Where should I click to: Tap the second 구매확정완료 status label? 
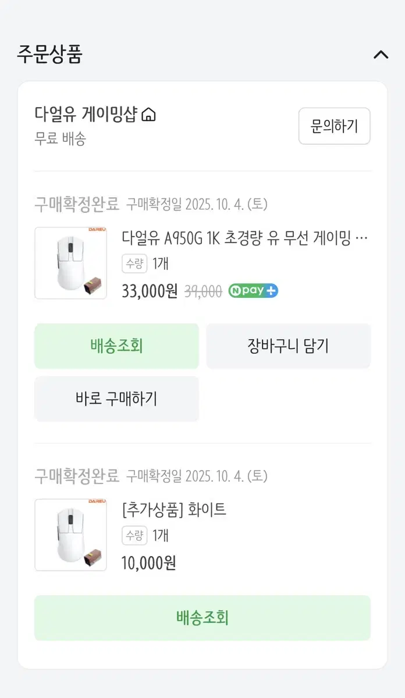click(x=77, y=476)
